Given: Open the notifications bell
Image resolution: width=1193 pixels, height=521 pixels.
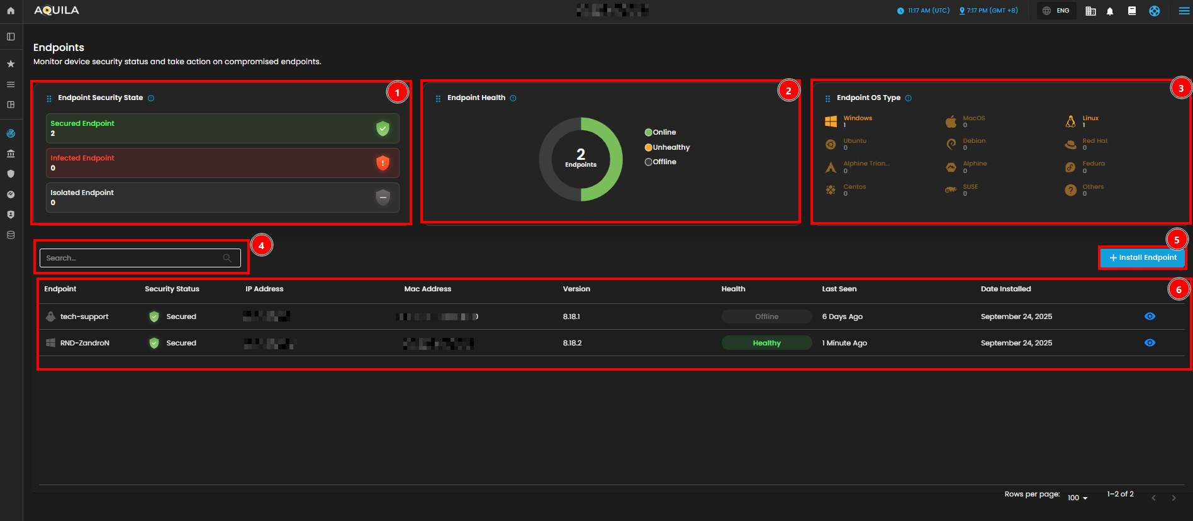Looking at the screenshot, I should coord(1110,11).
